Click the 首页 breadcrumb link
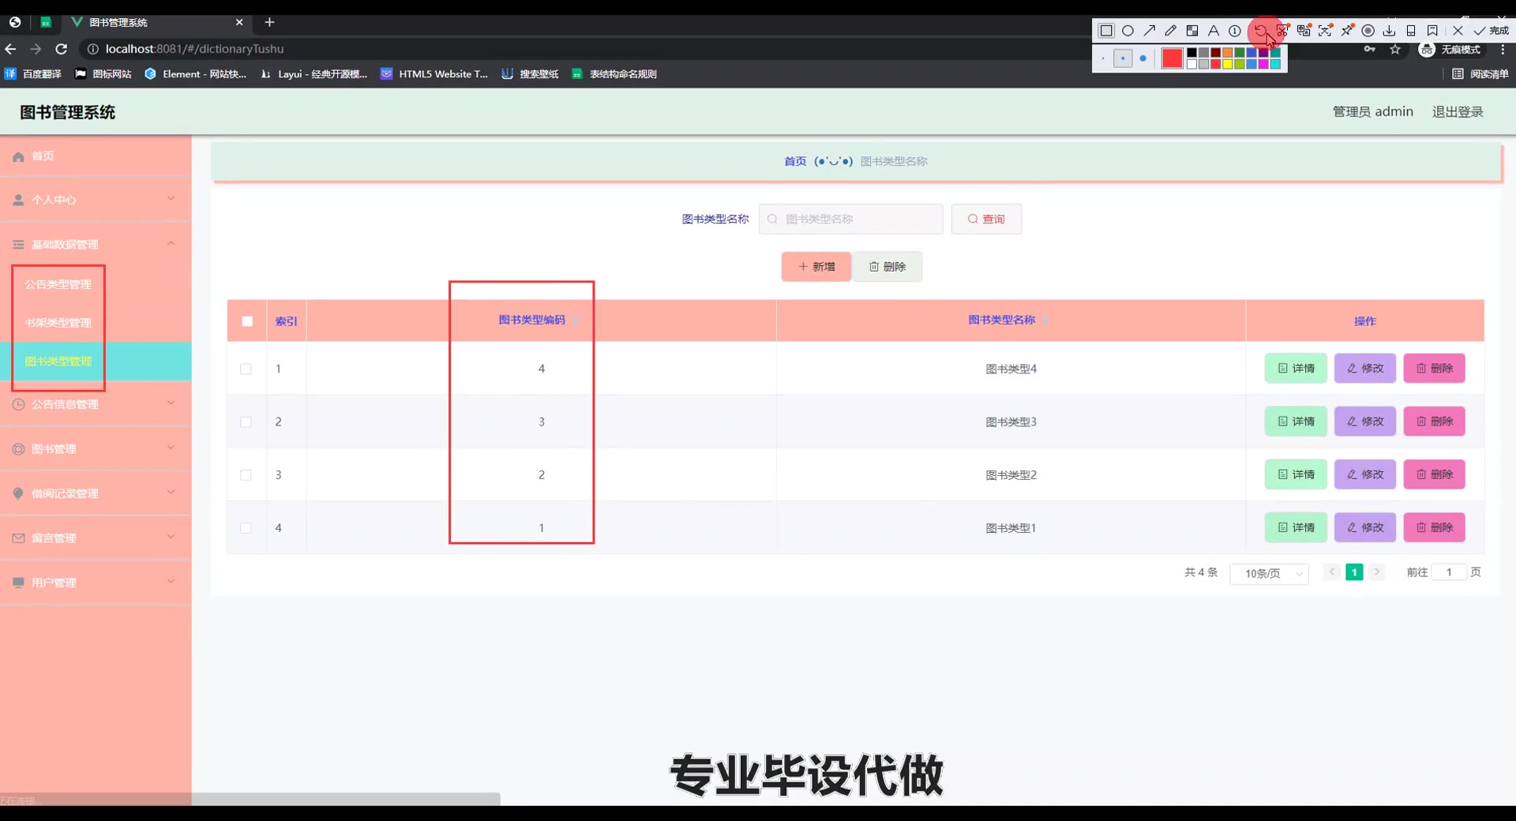 pos(795,161)
